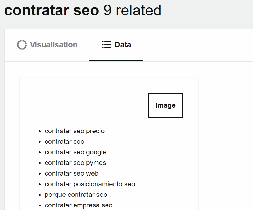Image resolution: width=253 pixels, height=210 pixels.
Task: Click bullet point beside 'contratar seo web'
Action: click(x=40, y=174)
